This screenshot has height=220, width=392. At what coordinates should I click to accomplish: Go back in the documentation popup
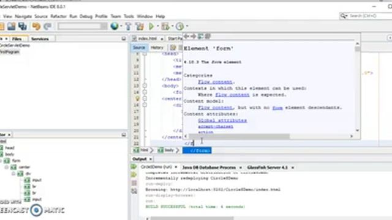point(186,37)
